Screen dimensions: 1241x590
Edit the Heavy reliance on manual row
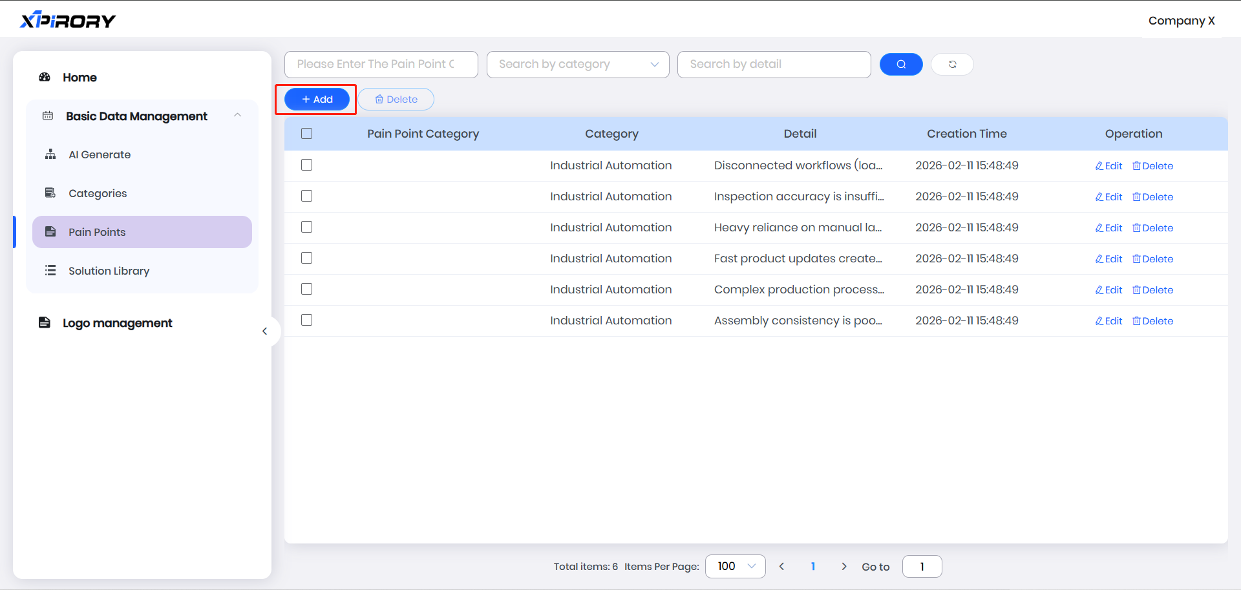(x=1108, y=228)
